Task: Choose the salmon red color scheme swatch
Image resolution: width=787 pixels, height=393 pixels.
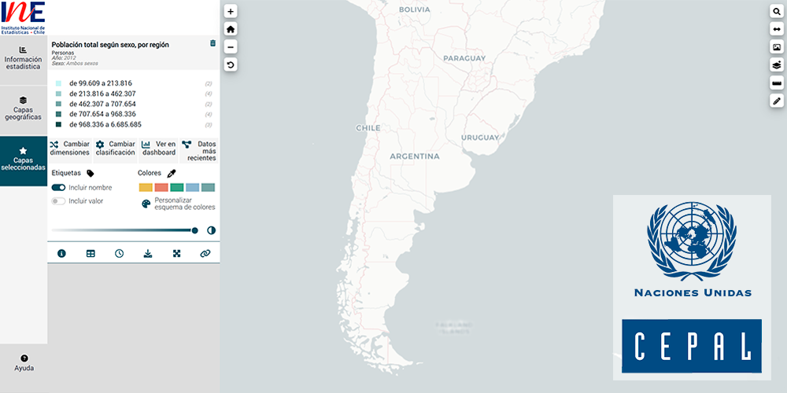Action: (x=161, y=188)
